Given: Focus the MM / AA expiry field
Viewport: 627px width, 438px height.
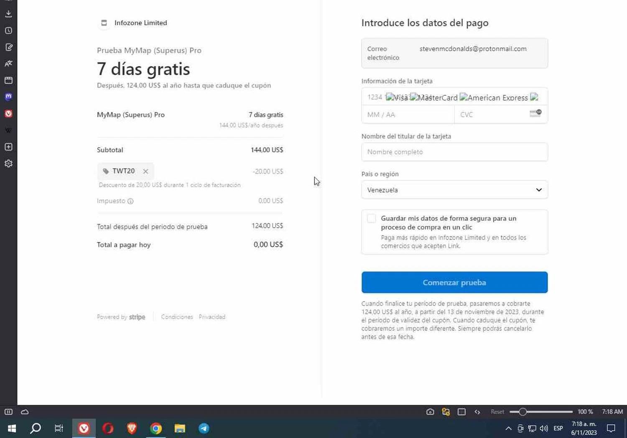Looking at the screenshot, I should click(408, 114).
